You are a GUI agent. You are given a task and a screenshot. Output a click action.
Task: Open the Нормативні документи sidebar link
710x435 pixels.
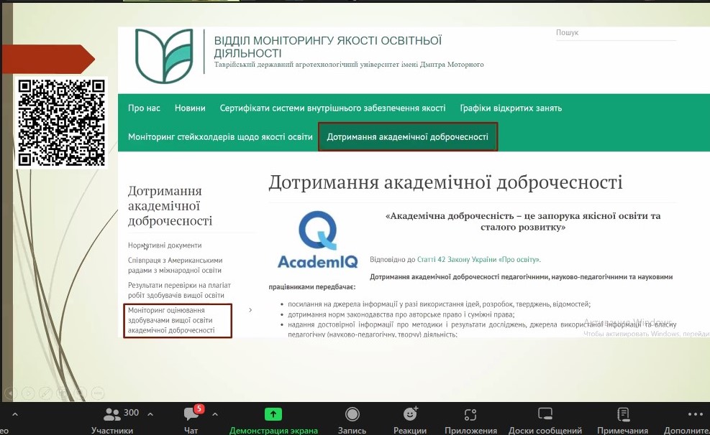tap(165, 245)
